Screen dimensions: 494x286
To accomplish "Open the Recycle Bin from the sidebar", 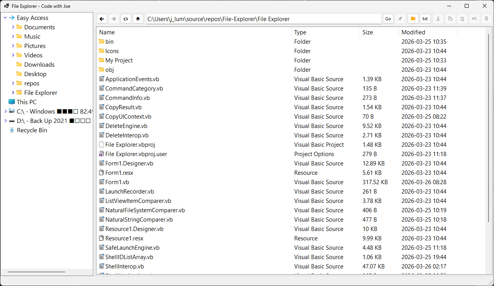I will point(32,130).
